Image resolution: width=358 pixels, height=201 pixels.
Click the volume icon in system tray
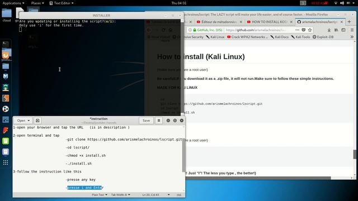click(342, 3)
